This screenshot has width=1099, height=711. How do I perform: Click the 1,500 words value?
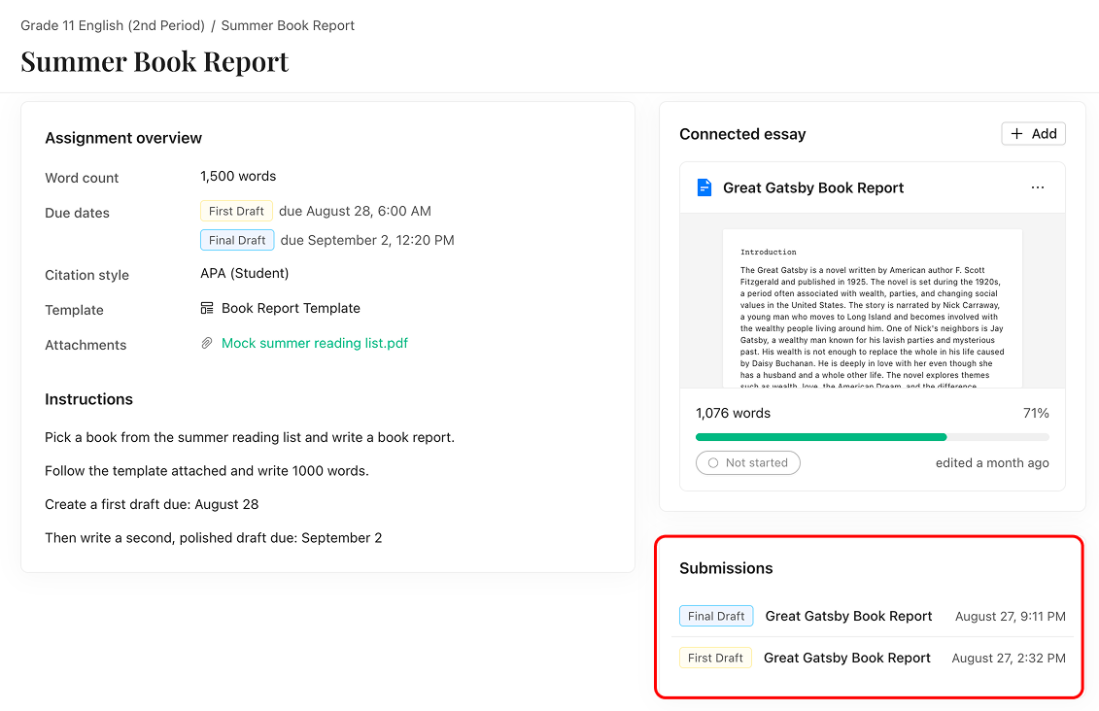(238, 177)
